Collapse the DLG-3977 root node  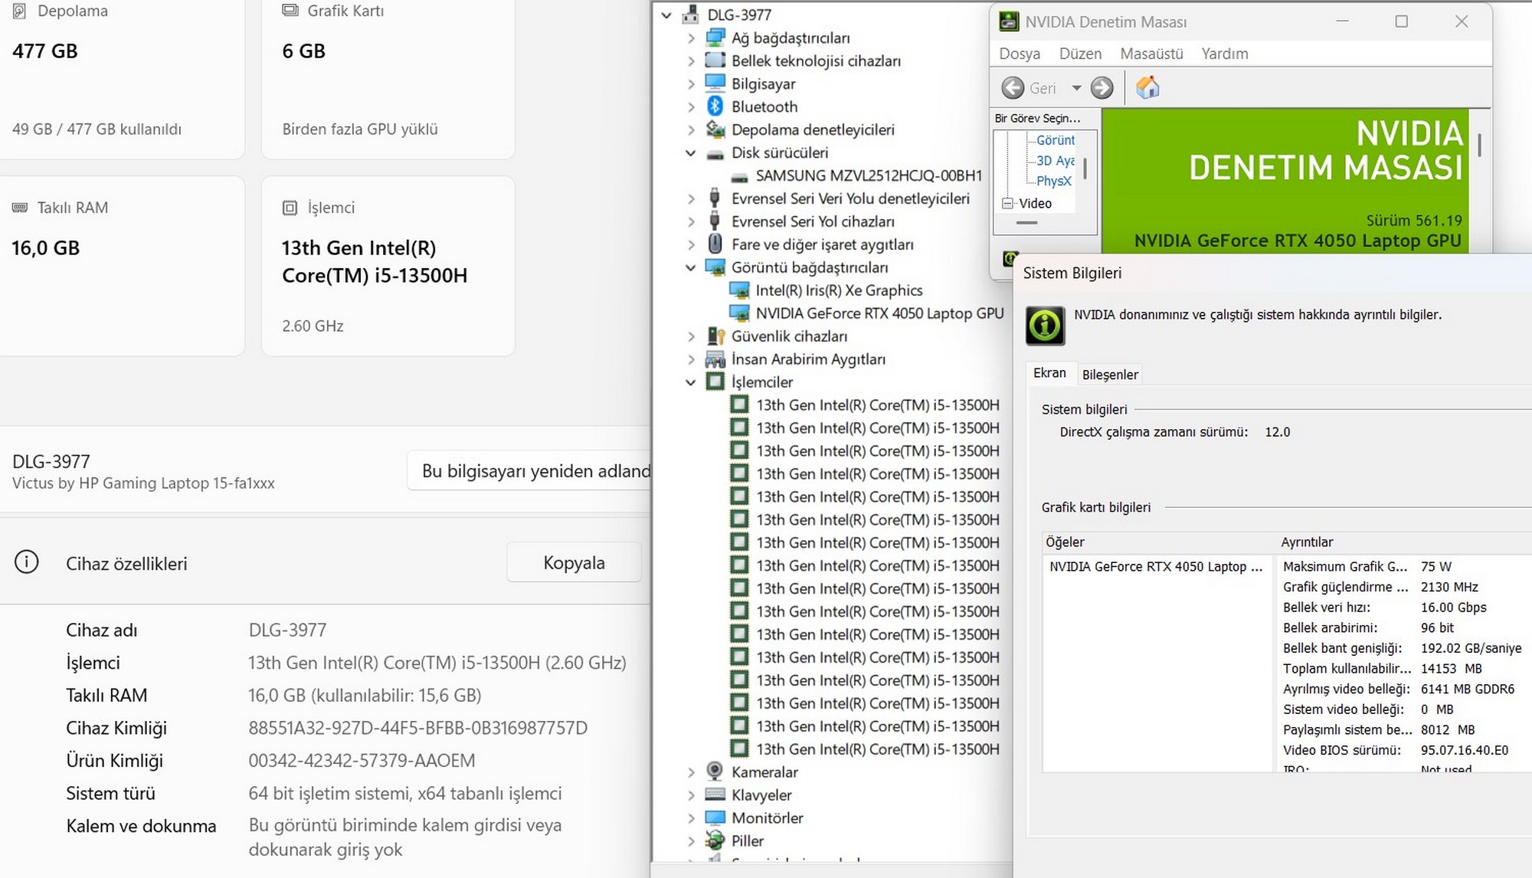666,15
